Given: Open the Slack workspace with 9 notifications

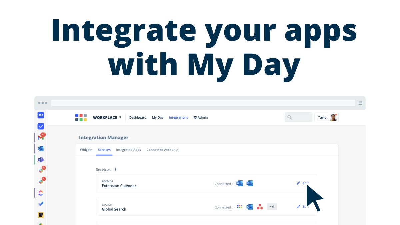Looking at the screenshot, I should pos(41,170).
